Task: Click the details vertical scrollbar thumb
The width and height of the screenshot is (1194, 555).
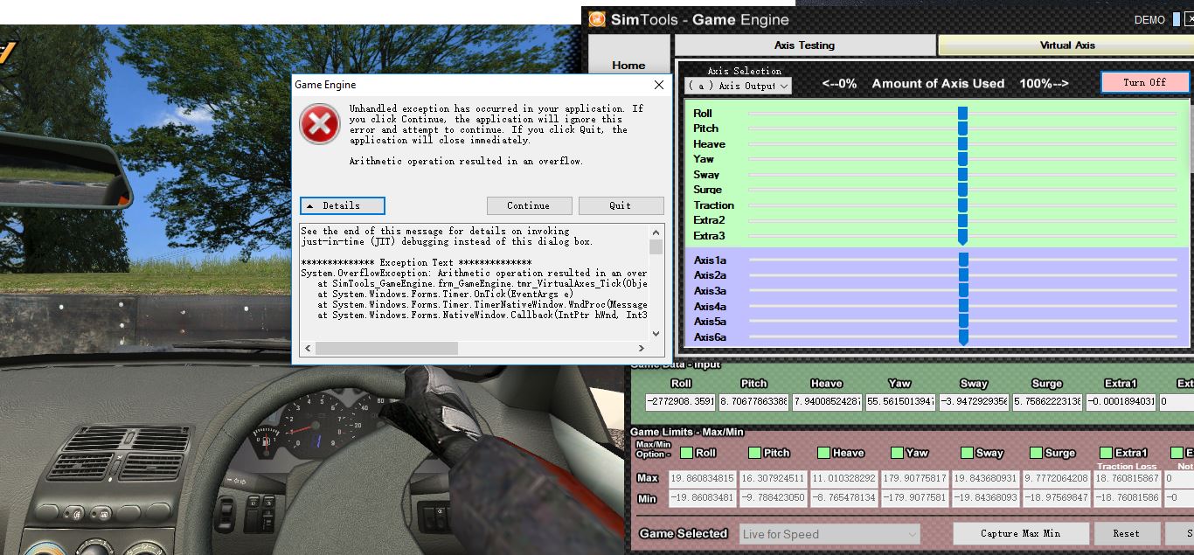Action: click(x=656, y=247)
